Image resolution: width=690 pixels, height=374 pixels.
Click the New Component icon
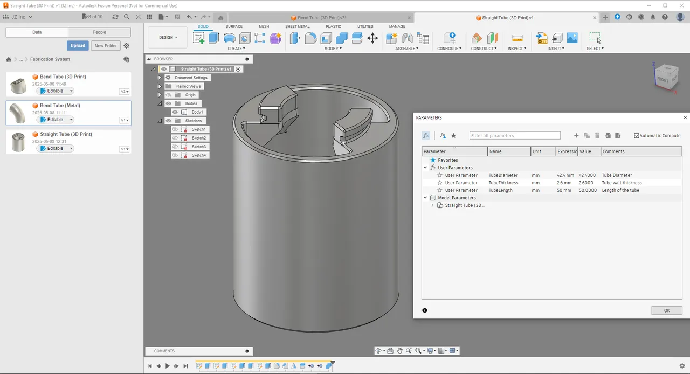[392, 38]
